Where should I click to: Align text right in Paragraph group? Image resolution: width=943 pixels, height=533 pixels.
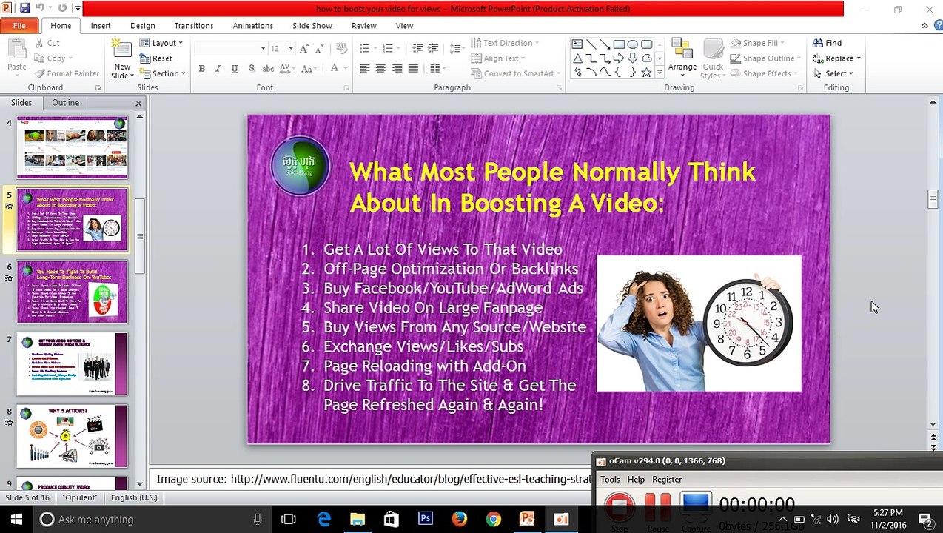tap(397, 68)
